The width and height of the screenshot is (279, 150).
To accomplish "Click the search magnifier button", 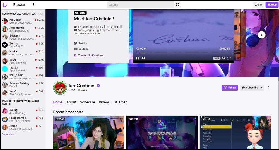I will [x=177, y=5].
